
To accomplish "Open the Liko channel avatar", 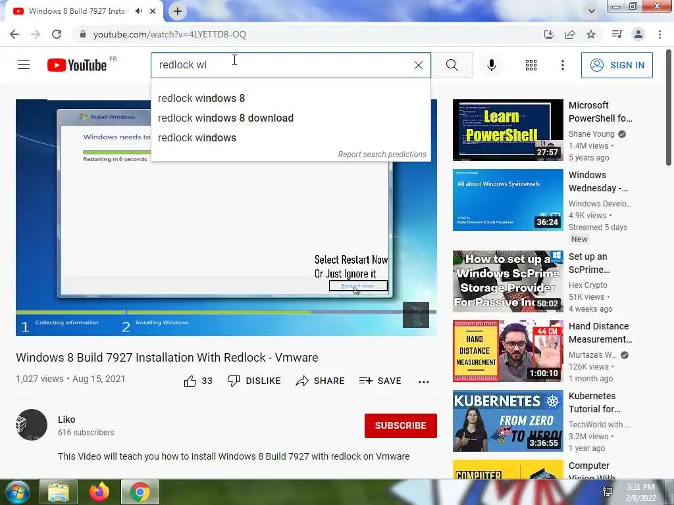I will pyautogui.click(x=32, y=425).
